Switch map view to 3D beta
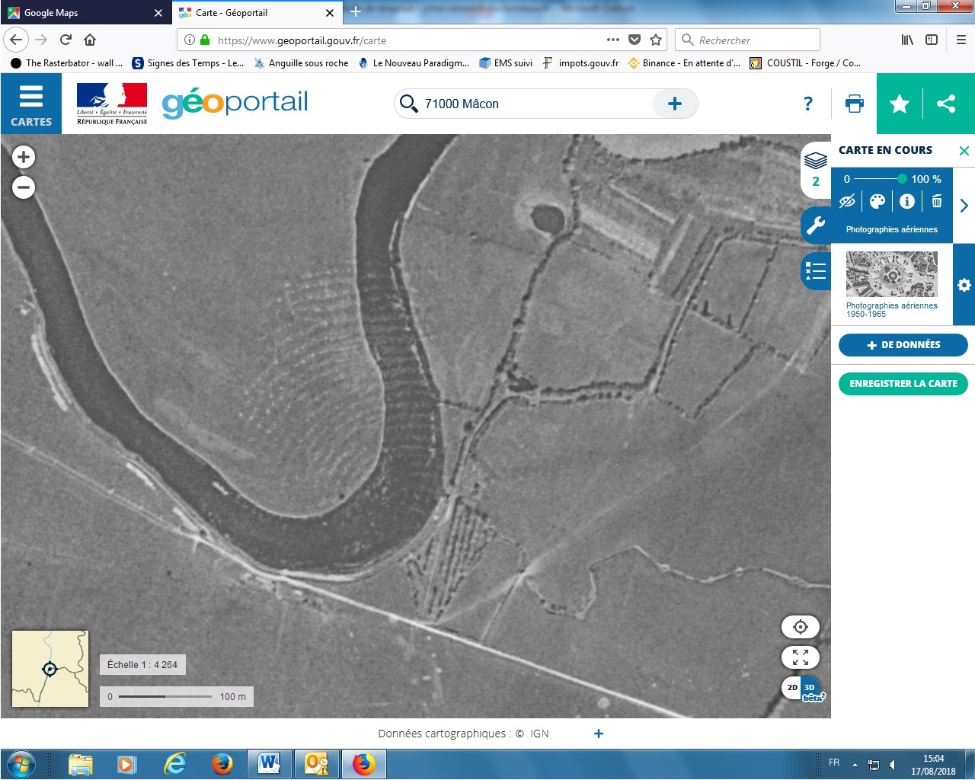975x780 pixels. pyautogui.click(x=812, y=689)
